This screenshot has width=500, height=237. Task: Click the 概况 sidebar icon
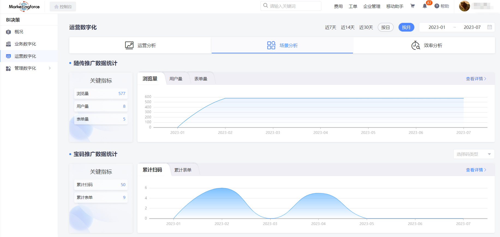point(8,32)
